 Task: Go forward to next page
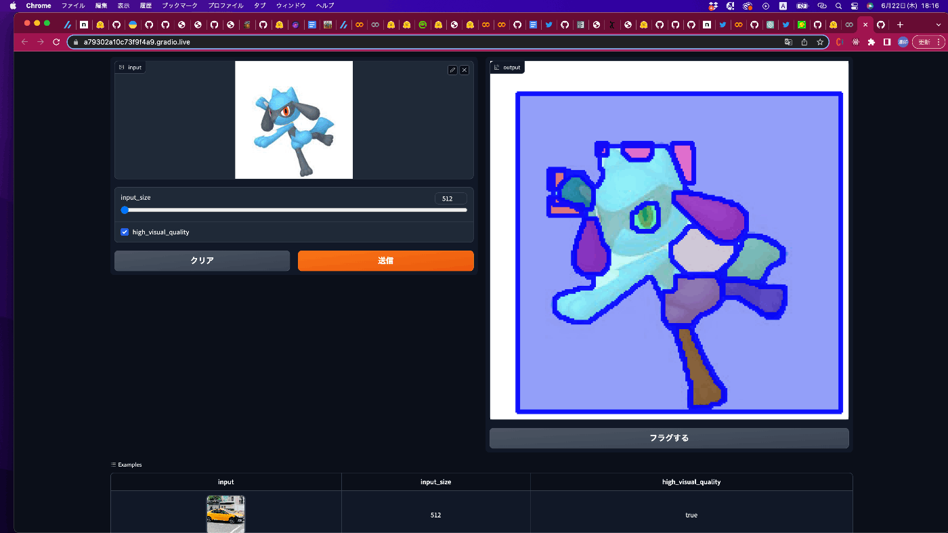click(x=41, y=42)
